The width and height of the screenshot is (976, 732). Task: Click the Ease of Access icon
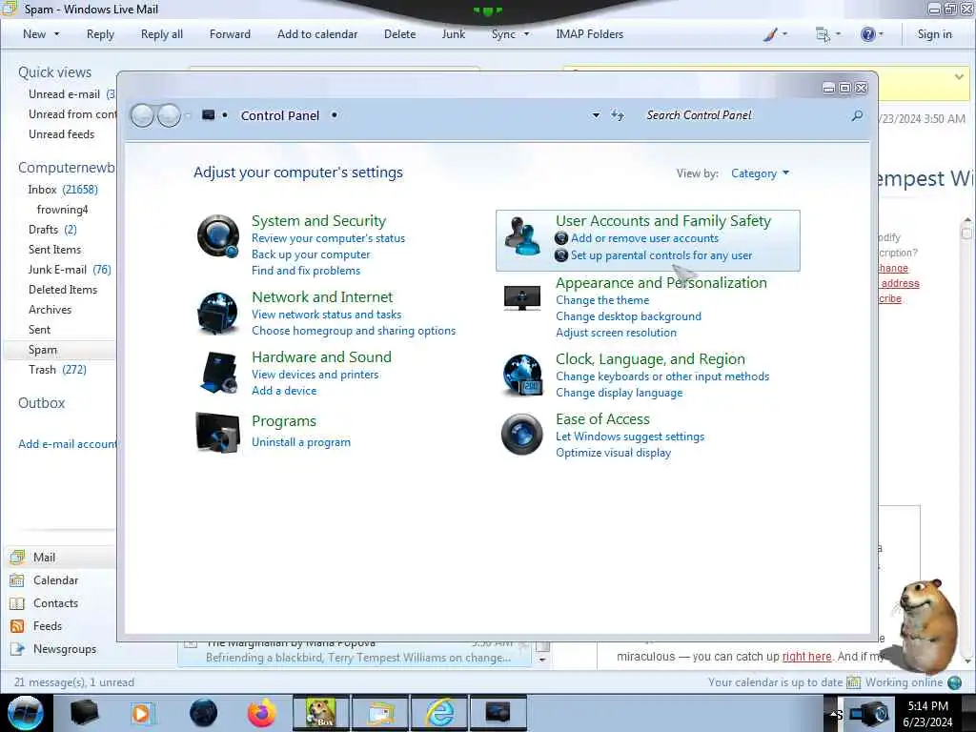[x=521, y=434]
